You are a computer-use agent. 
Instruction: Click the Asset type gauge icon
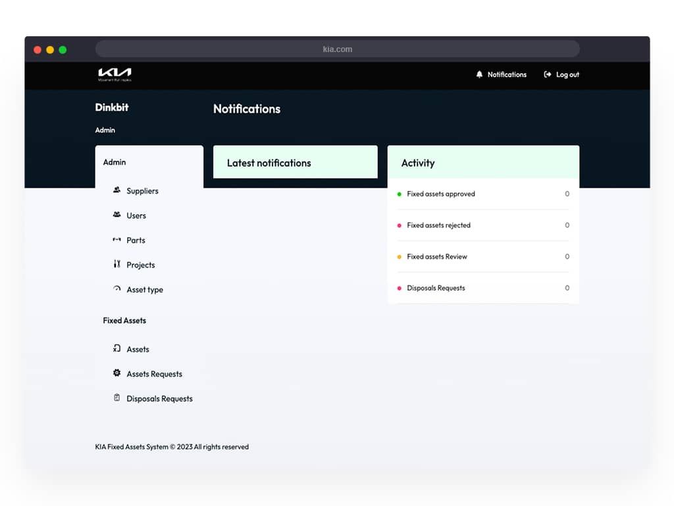click(x=117, y=289)
